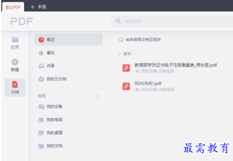Select 我的云文档 label in navigation

click(x=56, y=79)
